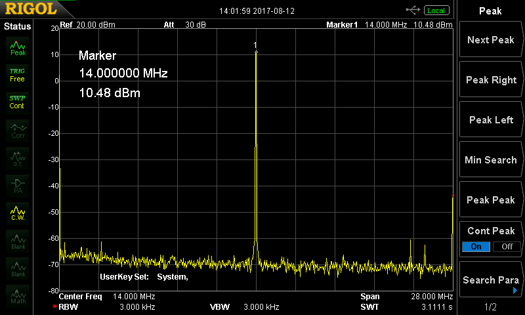
Task: Choose the Peak Right softkey
Action: [x=490, y=79]
